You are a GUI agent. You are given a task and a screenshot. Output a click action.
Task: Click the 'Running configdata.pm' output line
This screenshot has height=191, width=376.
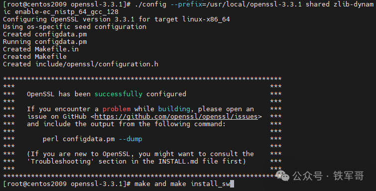pos(45,42)
